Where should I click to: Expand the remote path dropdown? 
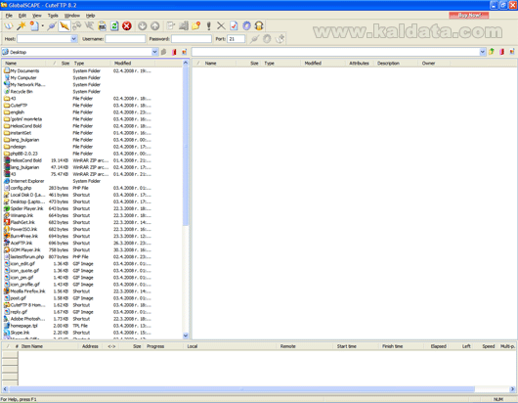tap(482, 52)
